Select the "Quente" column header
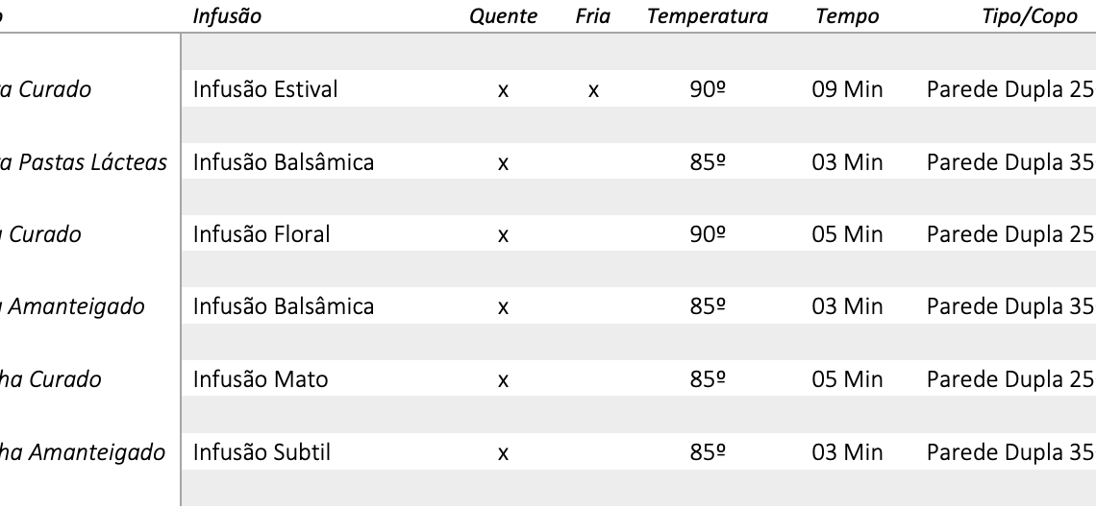Screen dimensions: 1096x509 click(503, 16)
